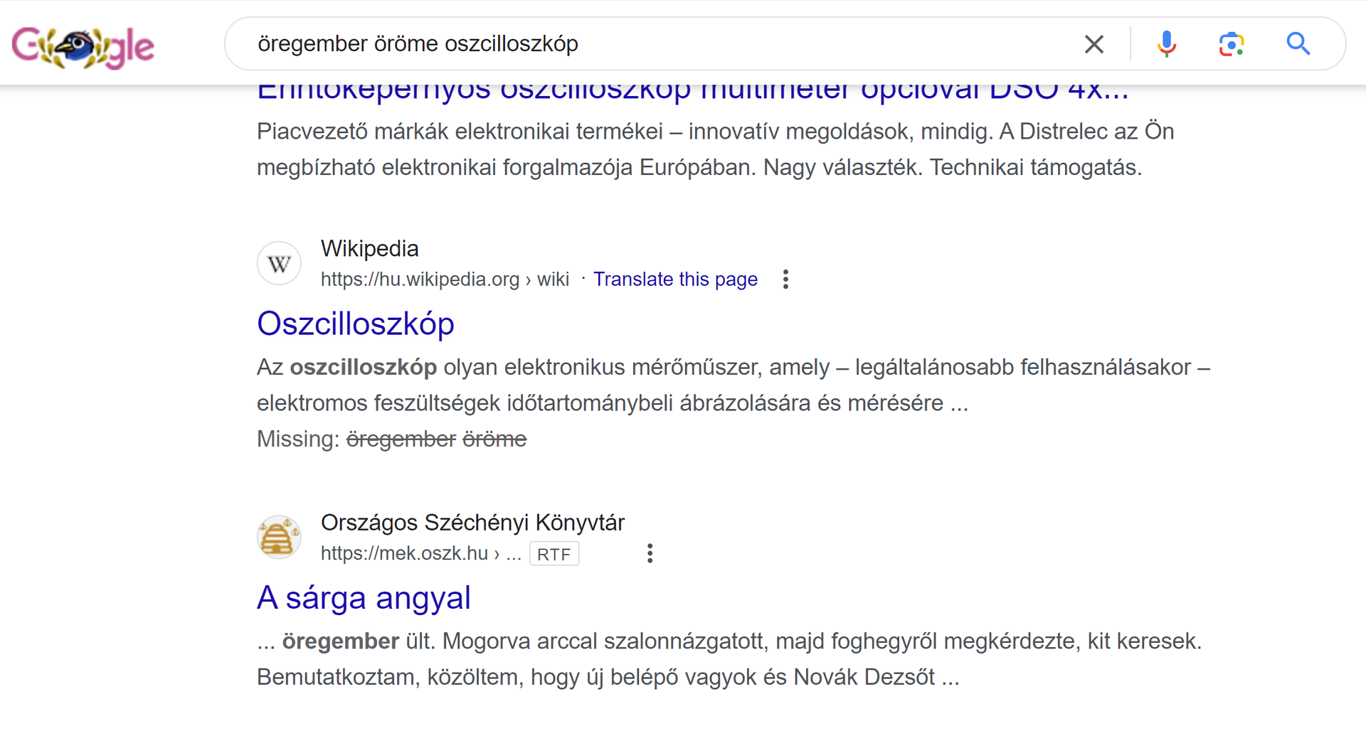
Task: Click the Distrelec ad description text
Action: point(716,149)
